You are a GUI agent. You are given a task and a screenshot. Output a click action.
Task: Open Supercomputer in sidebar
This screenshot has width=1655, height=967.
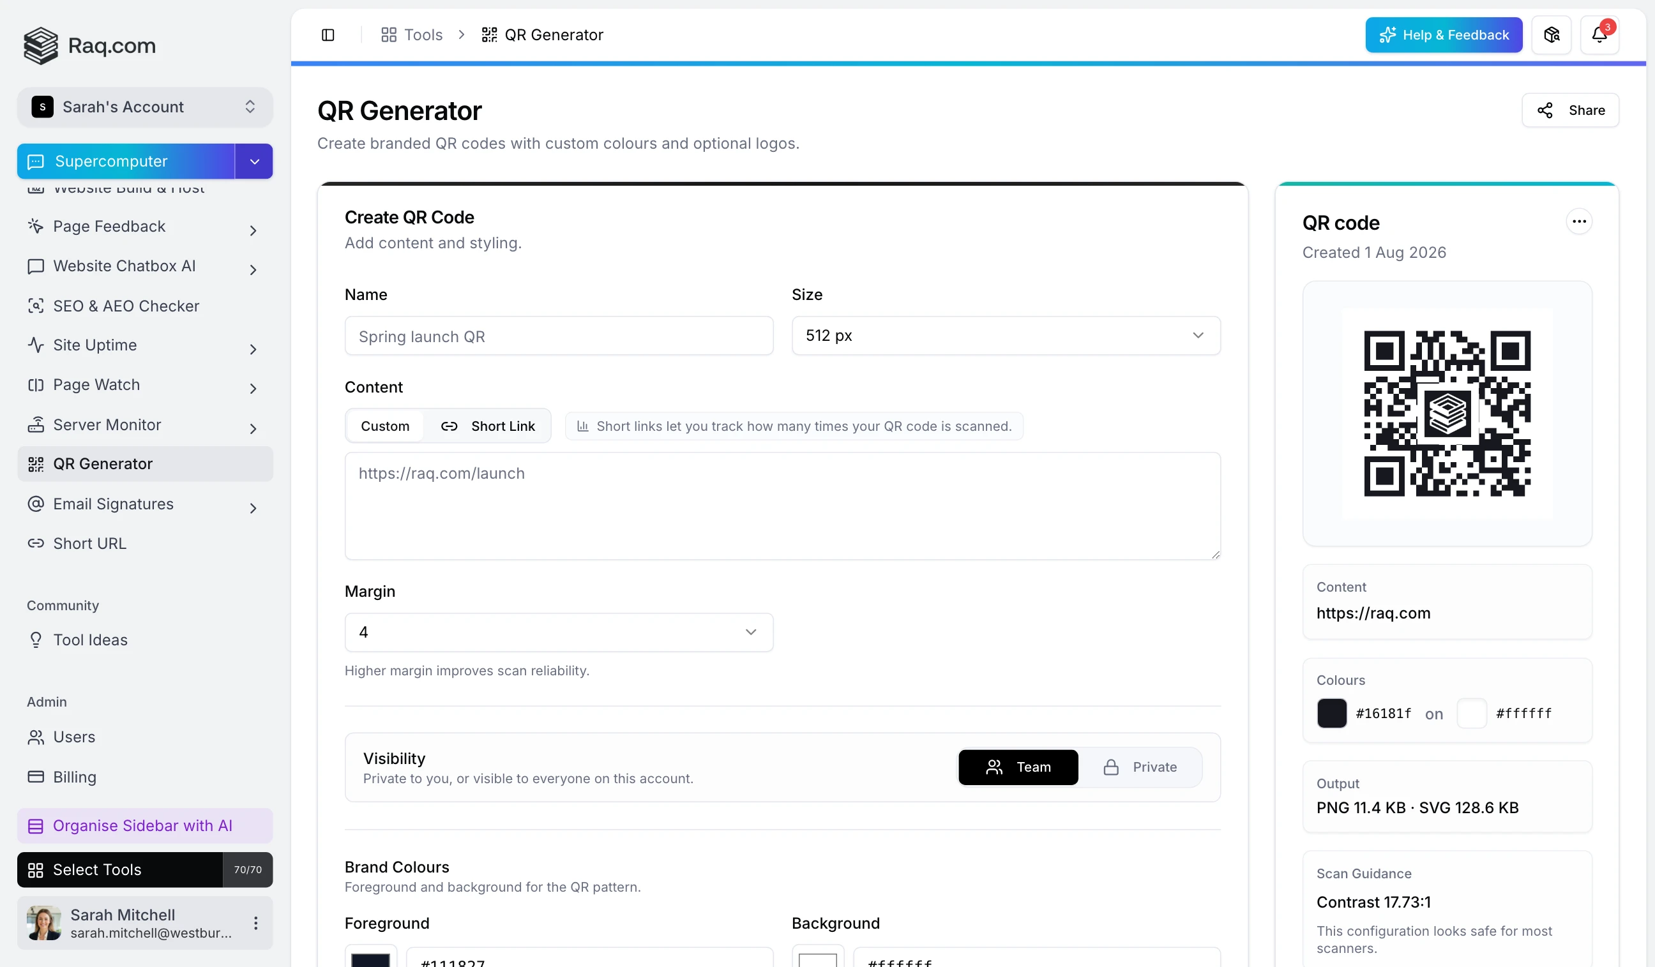pyautogui.click(x=126, y=161)
